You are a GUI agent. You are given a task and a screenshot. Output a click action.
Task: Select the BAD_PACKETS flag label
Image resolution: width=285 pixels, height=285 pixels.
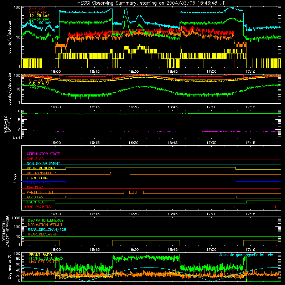[x=38, y=207]
